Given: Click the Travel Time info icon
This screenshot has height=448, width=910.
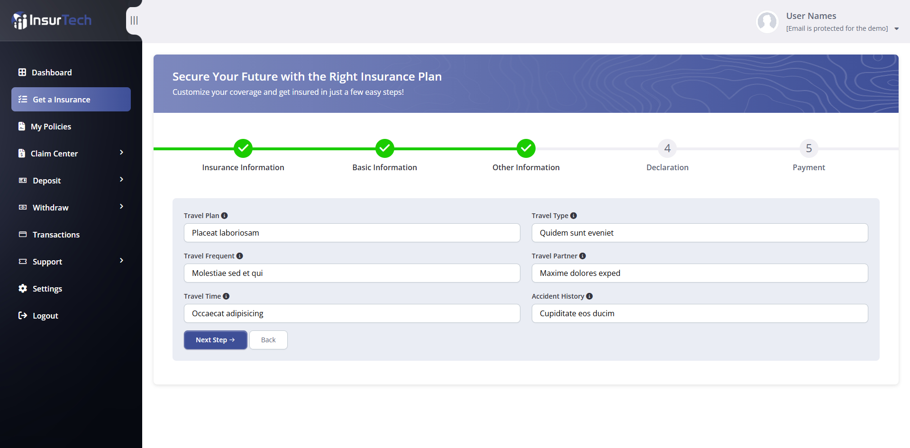Looking at the screenshot, I should (226, 296).
